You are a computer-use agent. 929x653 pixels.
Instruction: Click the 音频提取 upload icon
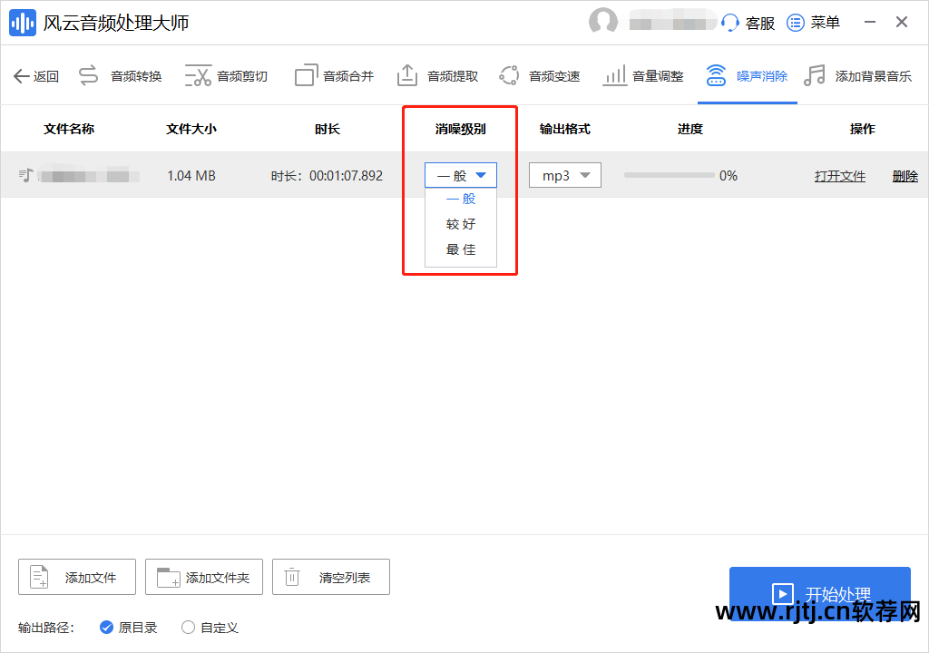407,75
